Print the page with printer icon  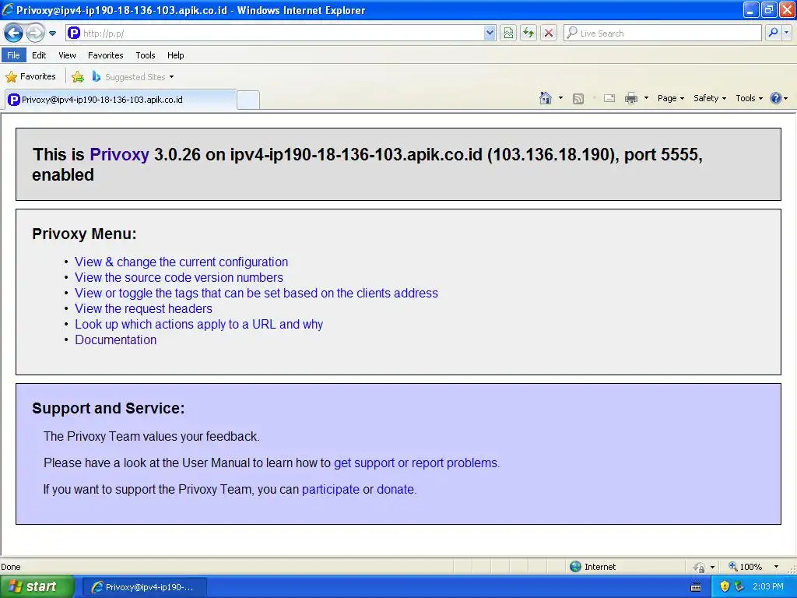tap(630, 98)
